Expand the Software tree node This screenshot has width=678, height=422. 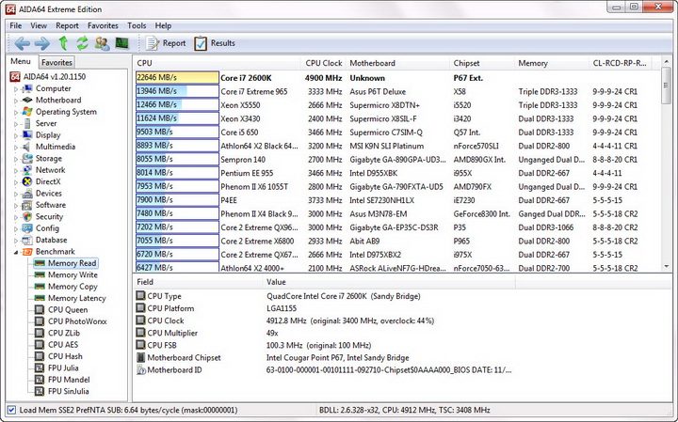(16, 206)
